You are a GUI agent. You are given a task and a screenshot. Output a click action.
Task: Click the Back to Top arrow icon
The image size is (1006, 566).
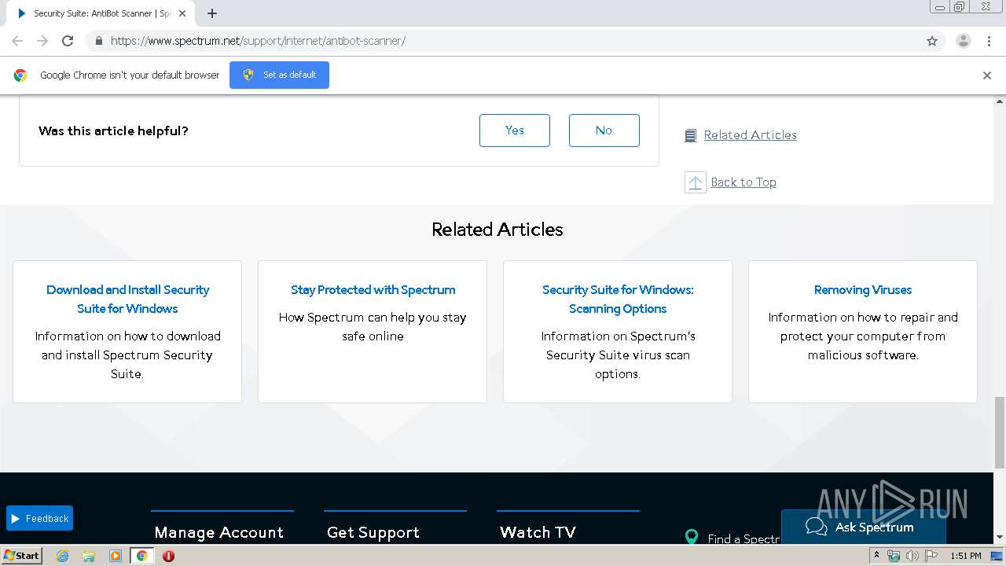tap(696, 182)
